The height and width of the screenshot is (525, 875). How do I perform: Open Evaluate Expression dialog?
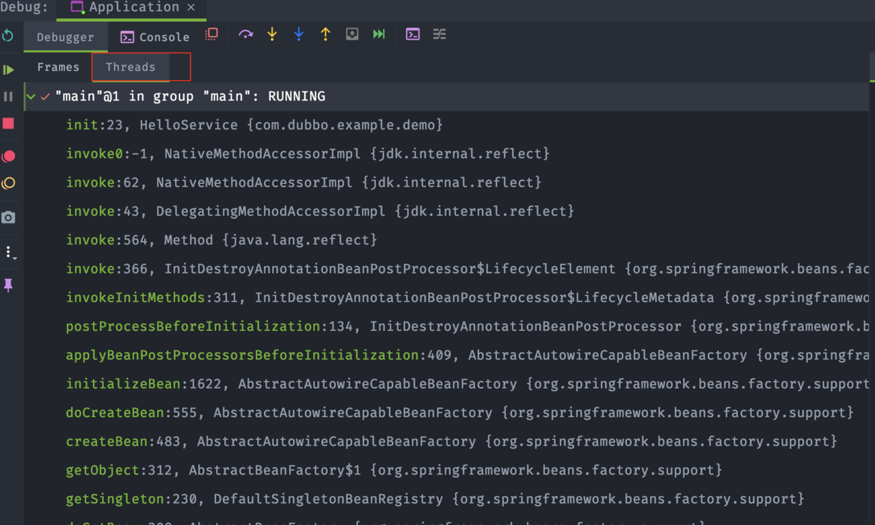point(413,34)
